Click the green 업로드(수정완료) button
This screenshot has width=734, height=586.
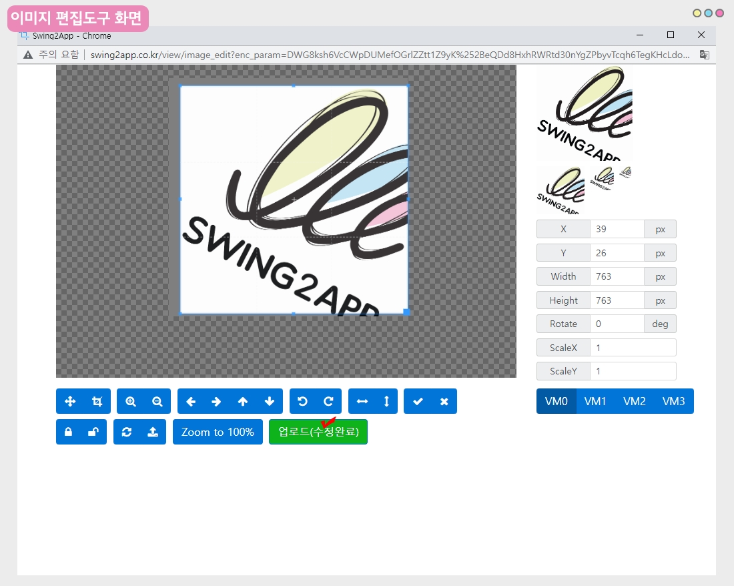(318, 432)
